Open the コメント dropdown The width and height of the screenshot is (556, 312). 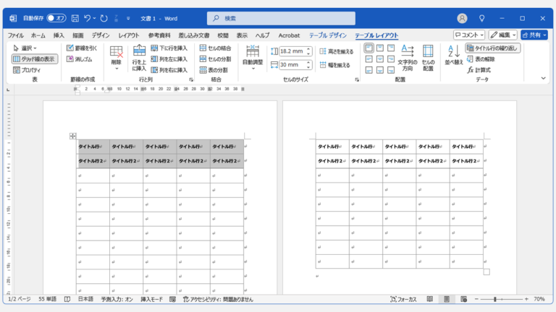click(x=469, y=35)
